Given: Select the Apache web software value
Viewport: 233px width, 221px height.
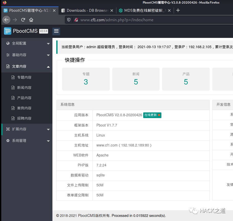Looking at the screenshot, I should (102, 155).
